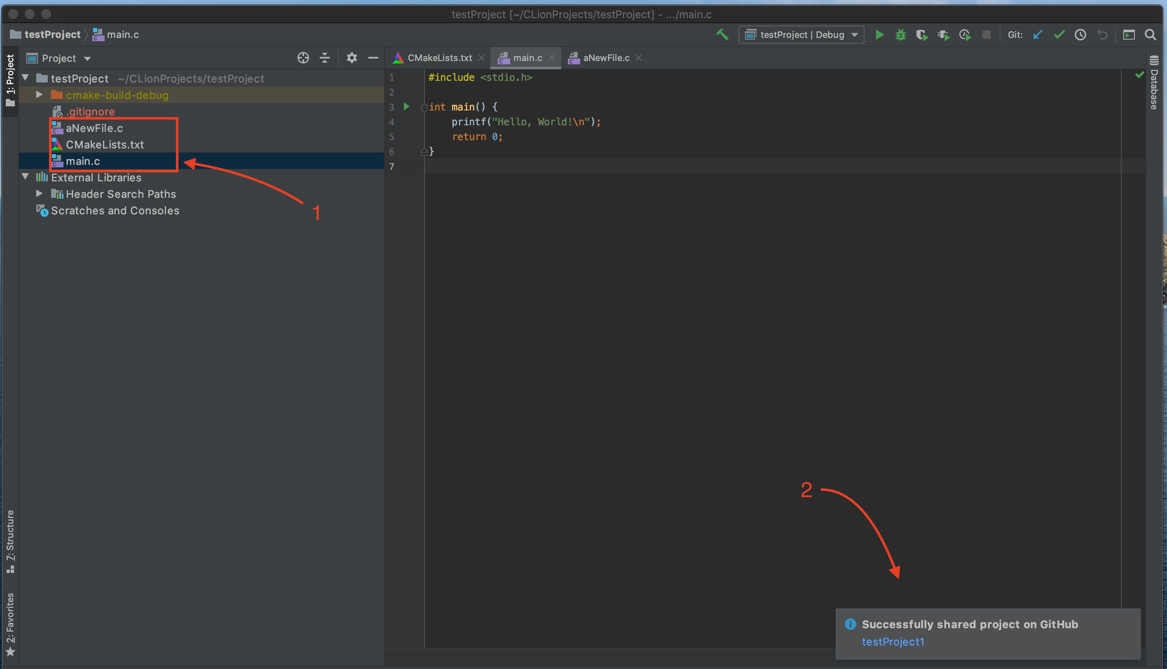Image resolution: width=1167 pixels, height=669 pixels.
Task: Click fold end marker at line 6
Action: click(x=424, y=152)
